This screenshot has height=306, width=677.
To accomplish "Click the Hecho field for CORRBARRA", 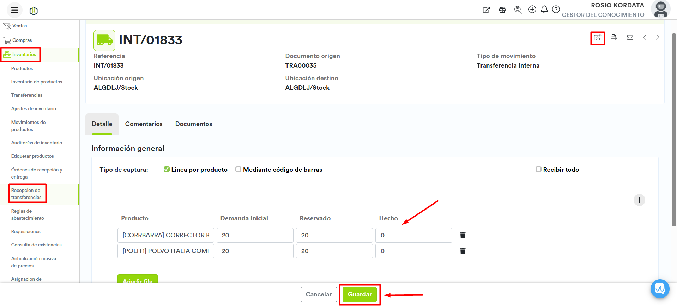I will [x=413, y=235].
